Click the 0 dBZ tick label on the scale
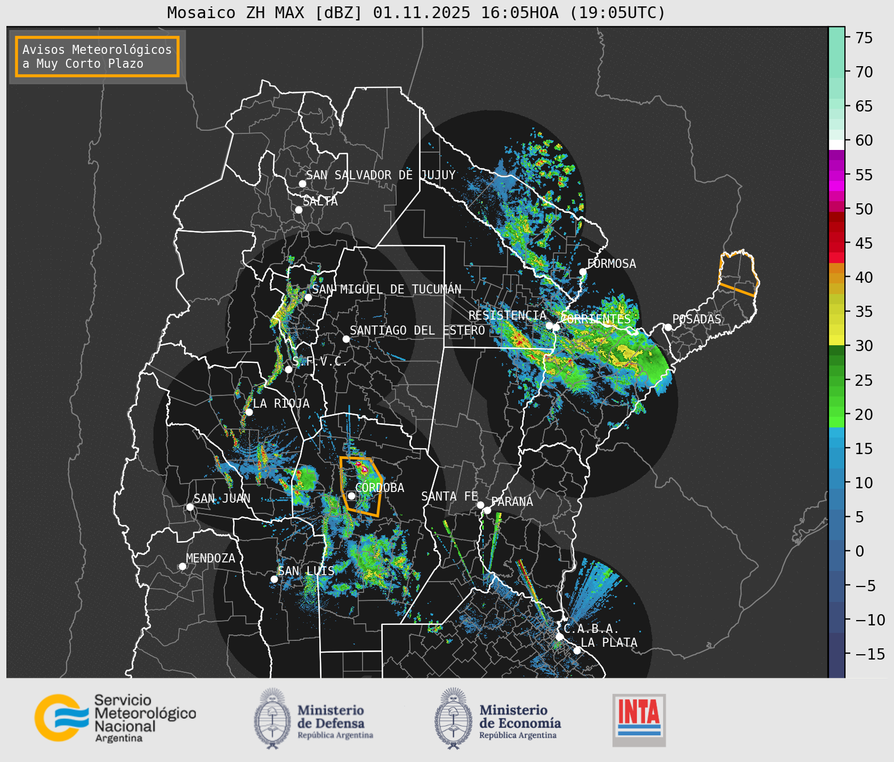Image resolution: width=894 pixels, height=762 pixels. [x=859, y=551]
